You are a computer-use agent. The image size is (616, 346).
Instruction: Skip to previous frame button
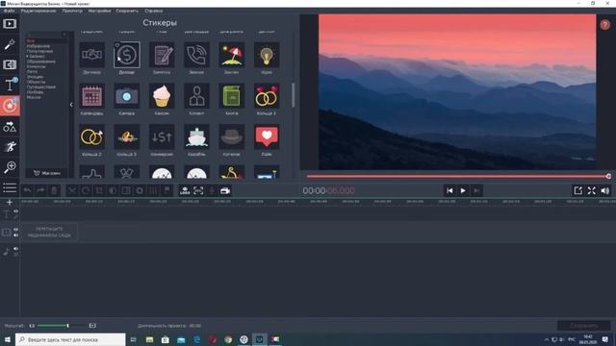(449, 190)
